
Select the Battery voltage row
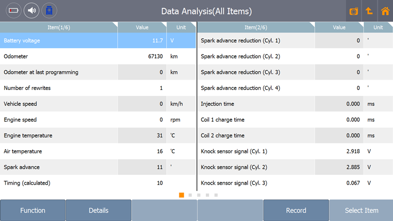coord(98,40)
